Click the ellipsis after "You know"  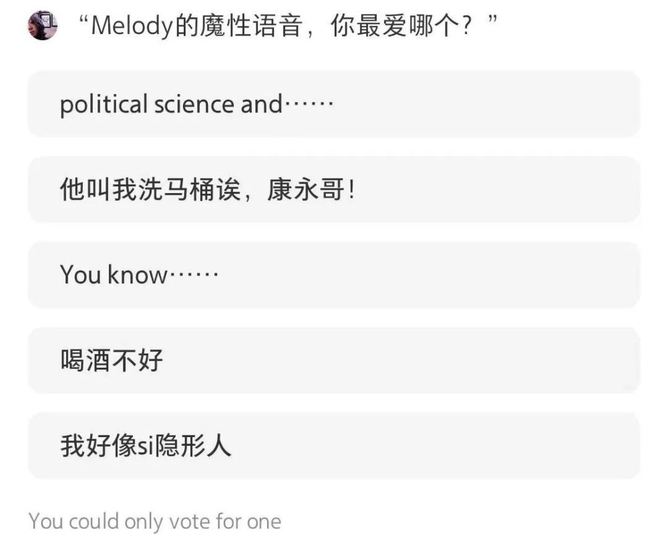pyautogui.click(x=194, y=275)
